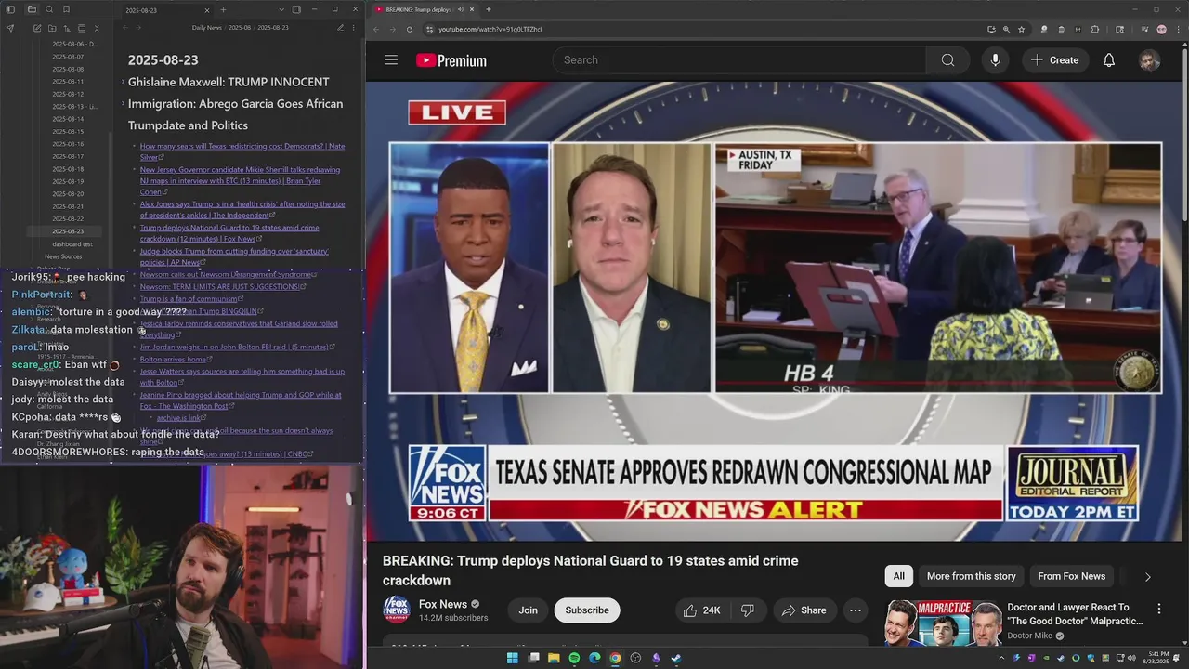The height and width of the screenshot is (669, 1189).
Task: Open note more options three-dot menu
Action: pyautogui.click(x=355, y=28)
